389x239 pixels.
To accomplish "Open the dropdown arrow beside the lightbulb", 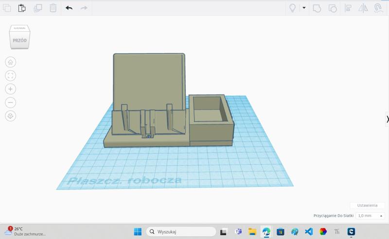I will [x=304, y=8].
